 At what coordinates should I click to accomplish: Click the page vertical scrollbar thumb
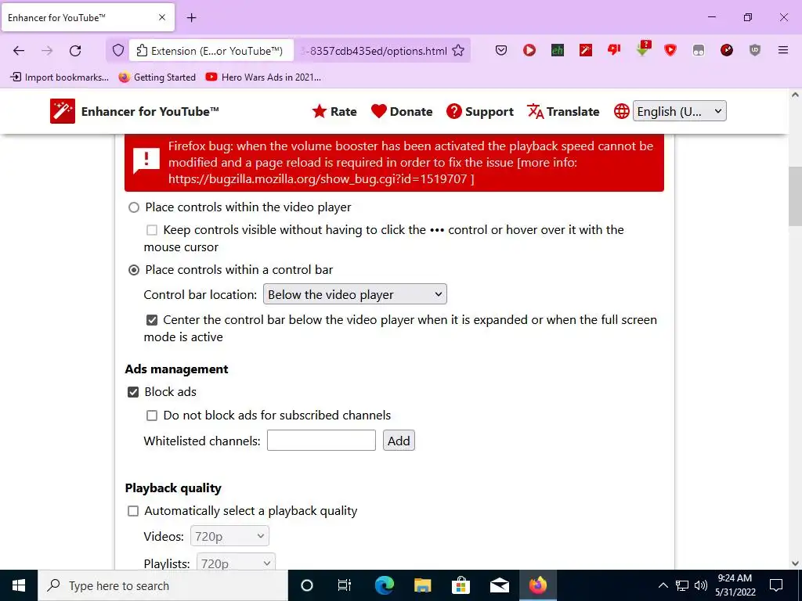tap(795, 196)
